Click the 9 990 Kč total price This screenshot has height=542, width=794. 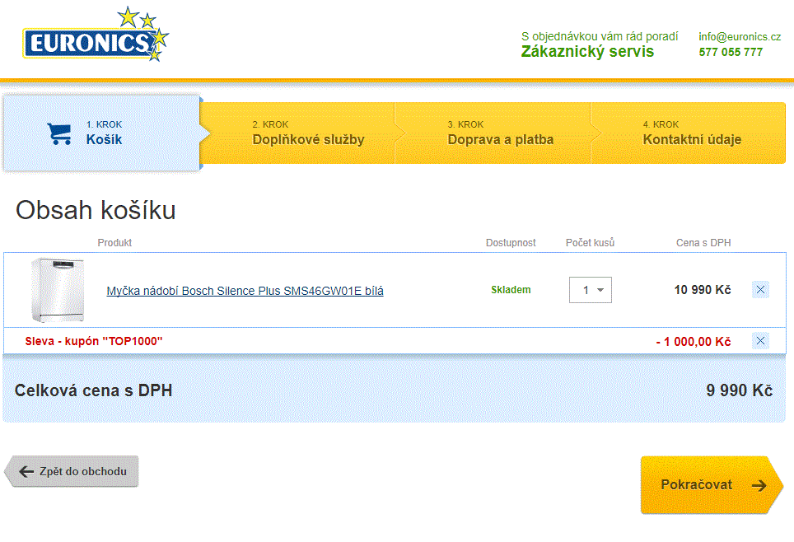pyautogui.click(x=740, y=390)
